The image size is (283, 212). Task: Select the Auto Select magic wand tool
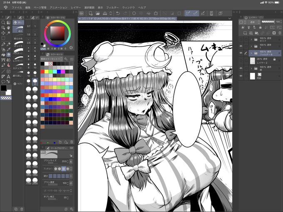pos(8,33)
